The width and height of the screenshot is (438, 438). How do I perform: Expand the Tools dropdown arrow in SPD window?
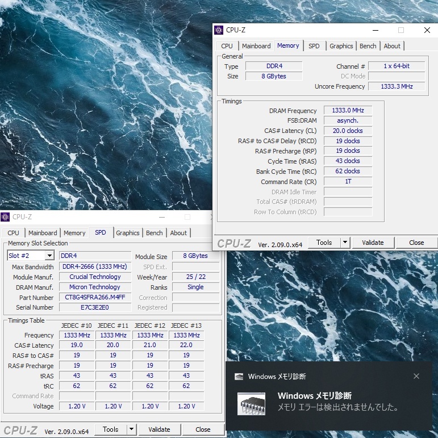click(131, 429)
